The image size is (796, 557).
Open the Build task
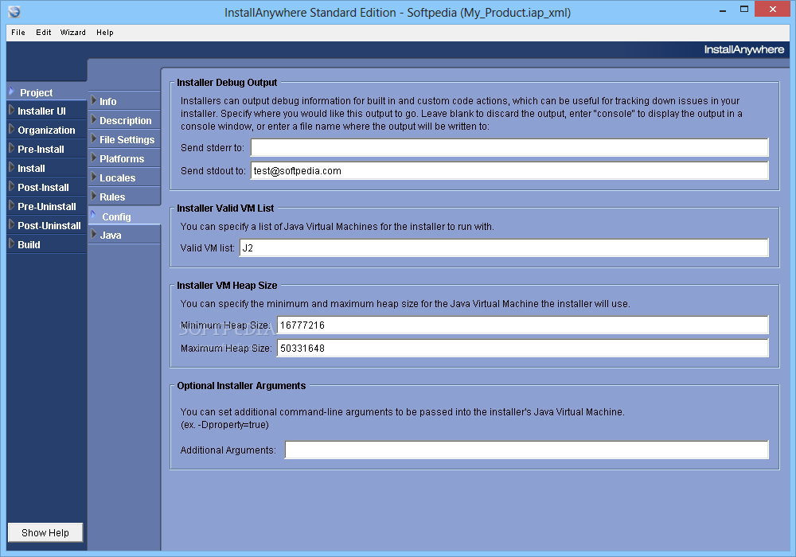click(47, 244)
